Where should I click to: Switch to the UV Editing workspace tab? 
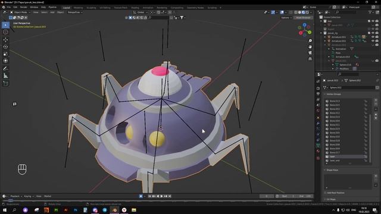pyautogui.click(x=105, y=8)
